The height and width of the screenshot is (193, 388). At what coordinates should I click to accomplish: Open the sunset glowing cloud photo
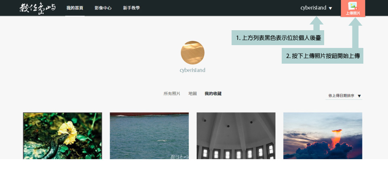[323, 136]
